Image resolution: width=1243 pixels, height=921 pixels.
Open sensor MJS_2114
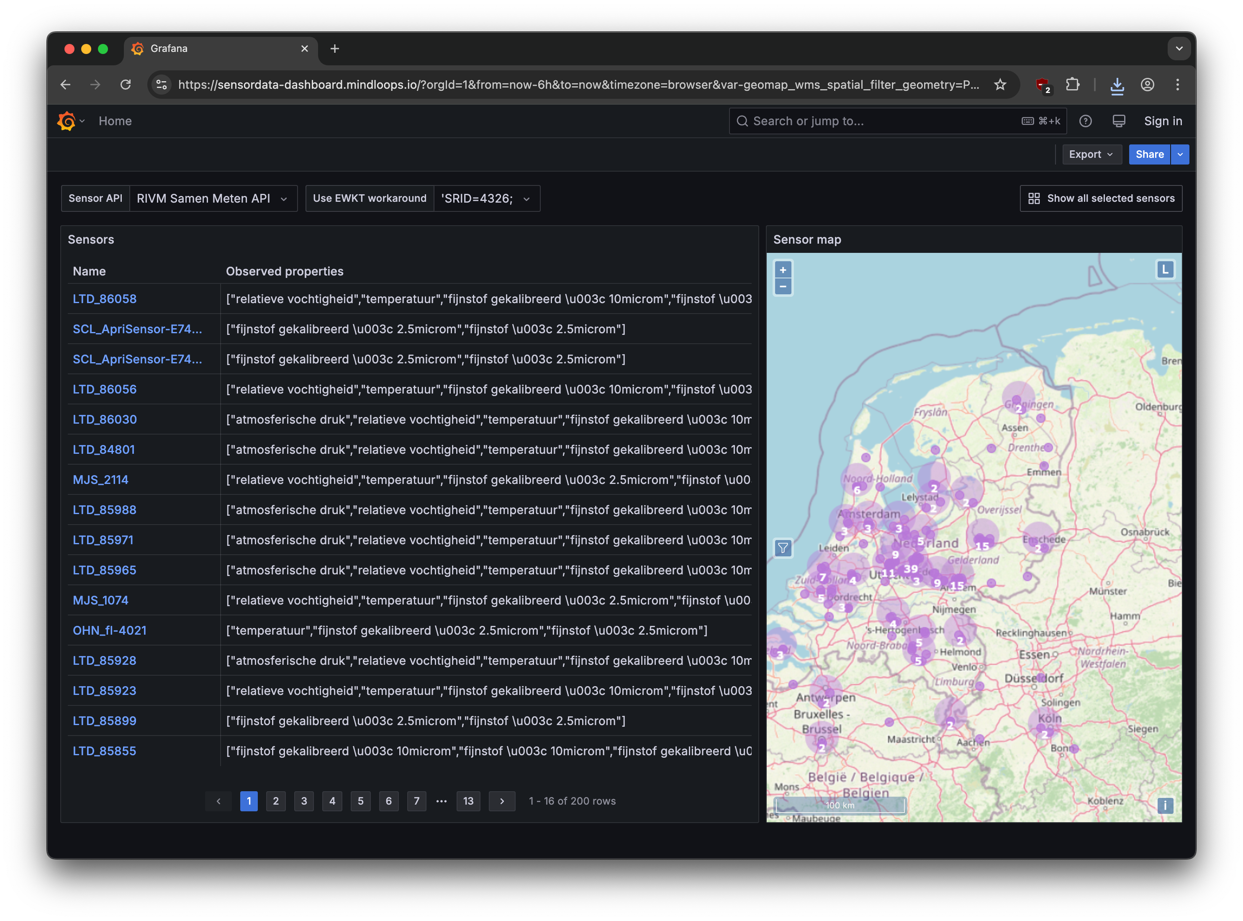point(100,479)
